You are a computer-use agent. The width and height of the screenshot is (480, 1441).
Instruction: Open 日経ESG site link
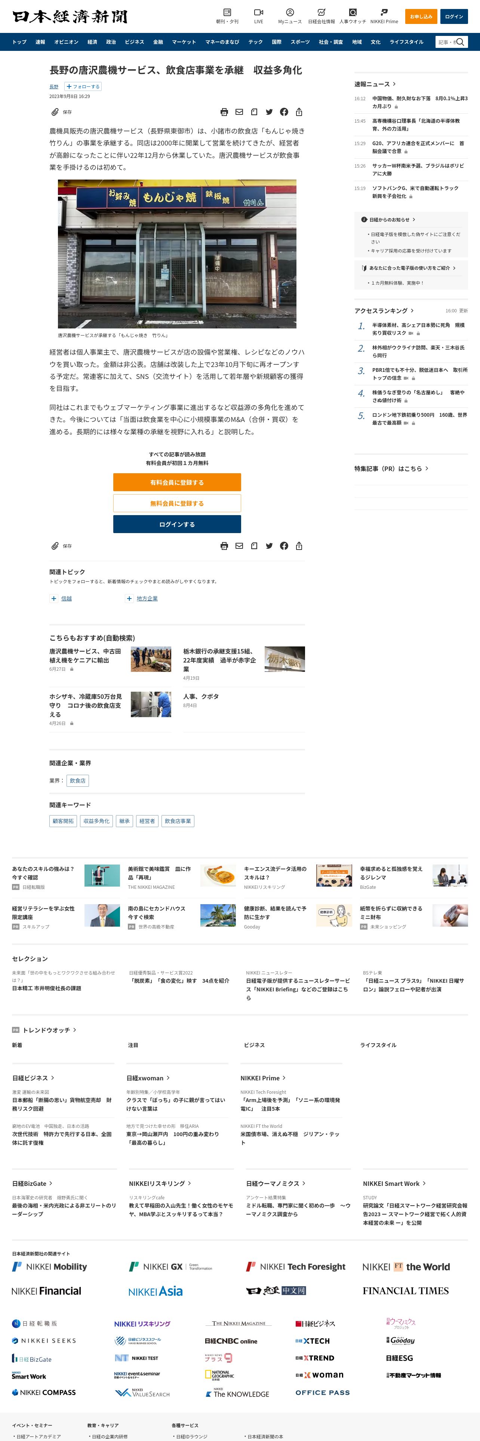[x=400, y=1358]
